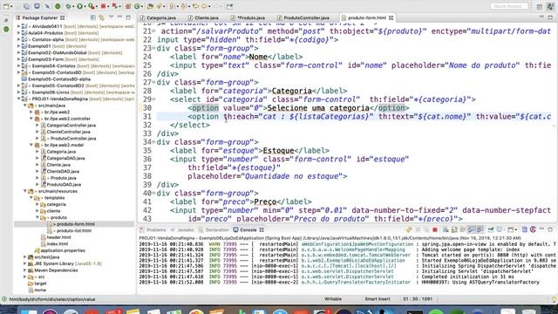Collapse the br.ifpe.web2.model package
This screenshot has width=558, height=314.
click(x=31, y=145)
